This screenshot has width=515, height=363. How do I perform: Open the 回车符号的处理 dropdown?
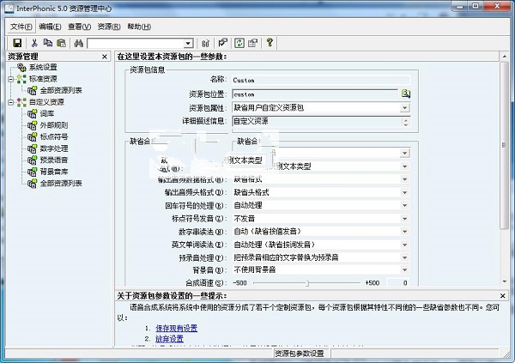click(404, 205)
